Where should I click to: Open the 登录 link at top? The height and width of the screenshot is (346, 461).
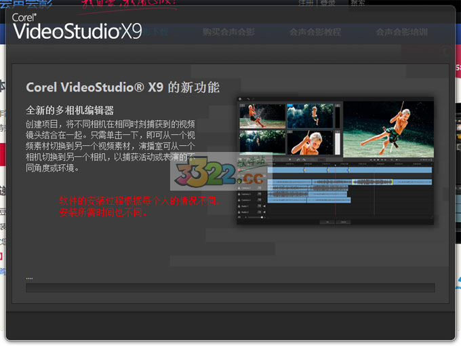click(328, 3)
